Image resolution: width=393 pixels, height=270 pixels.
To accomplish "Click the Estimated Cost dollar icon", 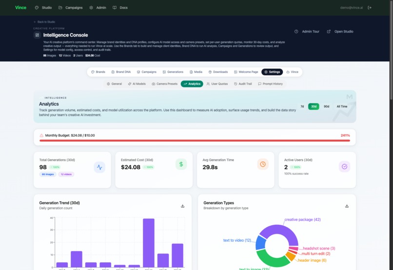I will [x=181, y=164].
